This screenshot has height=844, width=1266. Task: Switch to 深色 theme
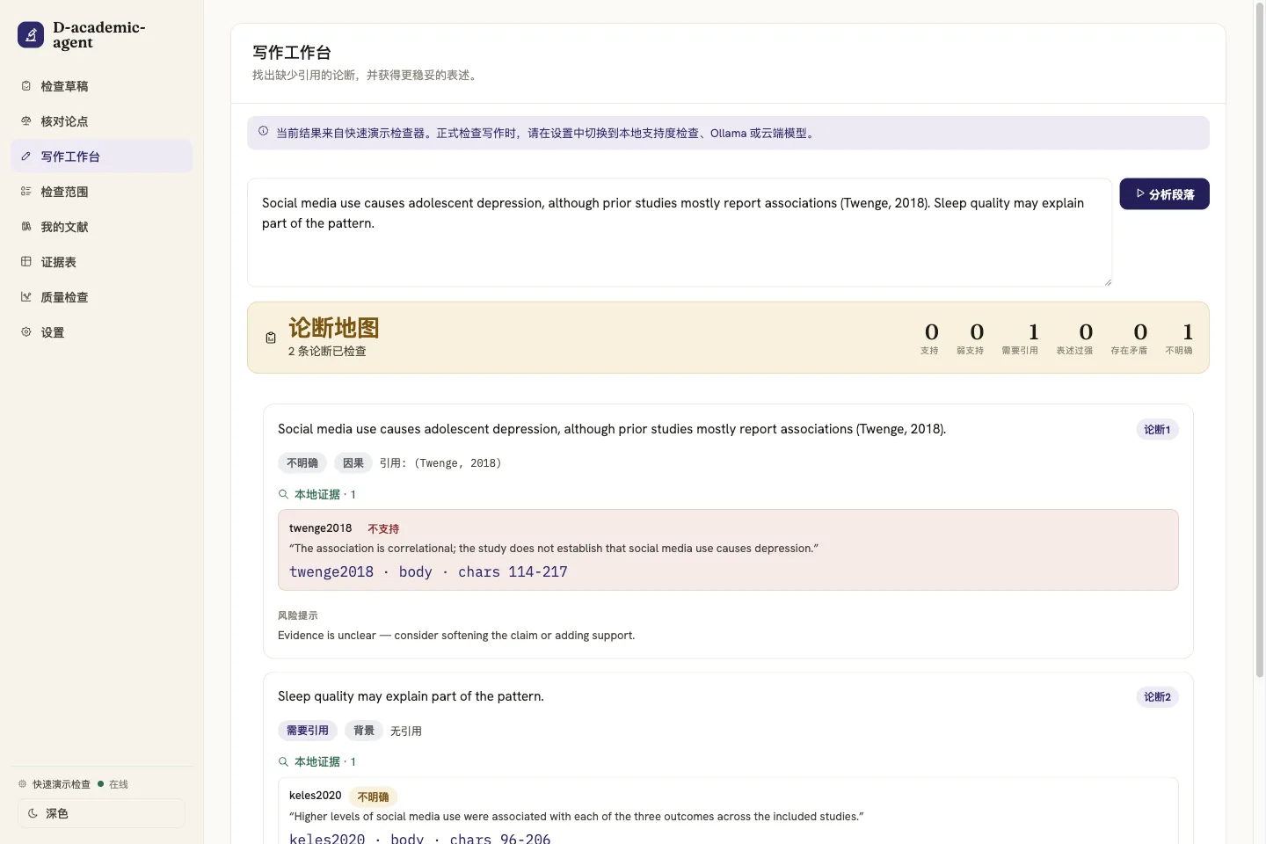coord(101,813)
